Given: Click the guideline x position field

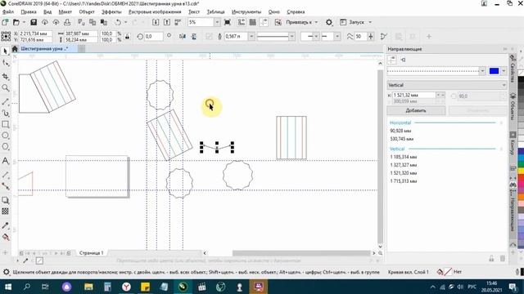Looking at the screenshot, I should coord(414,96).
